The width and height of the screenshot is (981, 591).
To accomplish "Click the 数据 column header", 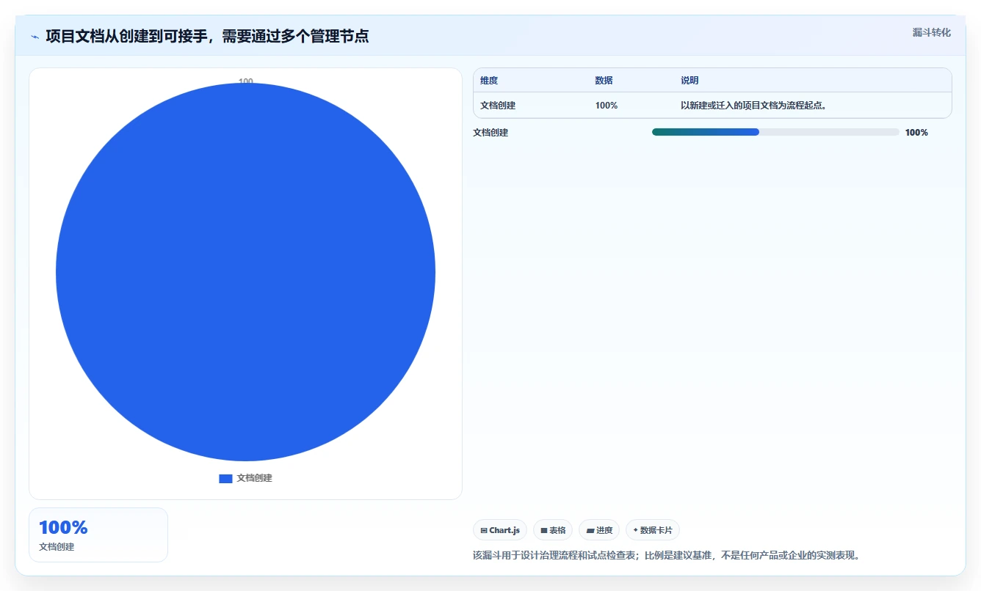I will (x=604, y=81).
